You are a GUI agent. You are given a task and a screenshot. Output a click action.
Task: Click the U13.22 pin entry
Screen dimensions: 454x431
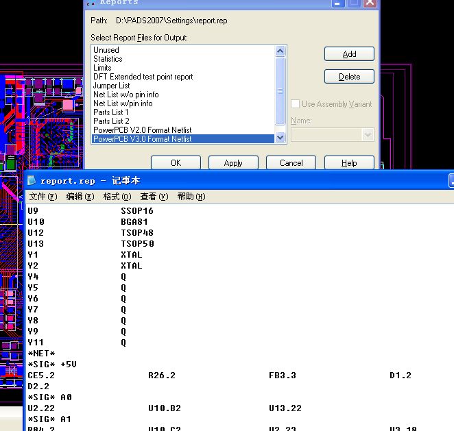[285, 408]
